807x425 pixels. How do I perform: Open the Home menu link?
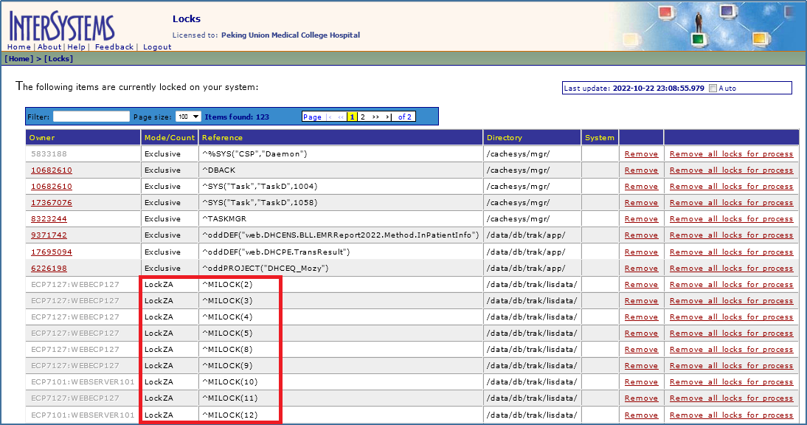pos(18,47)
